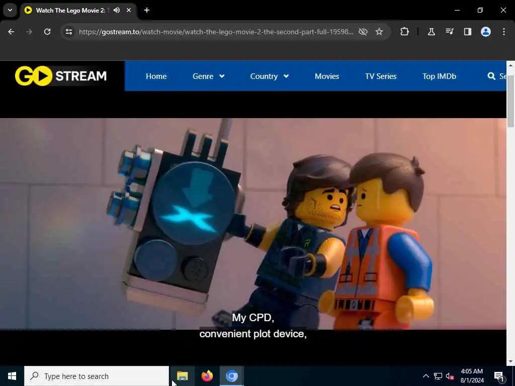
Task: Open a new tab with plus button
Action: click(x=147, y=10)
